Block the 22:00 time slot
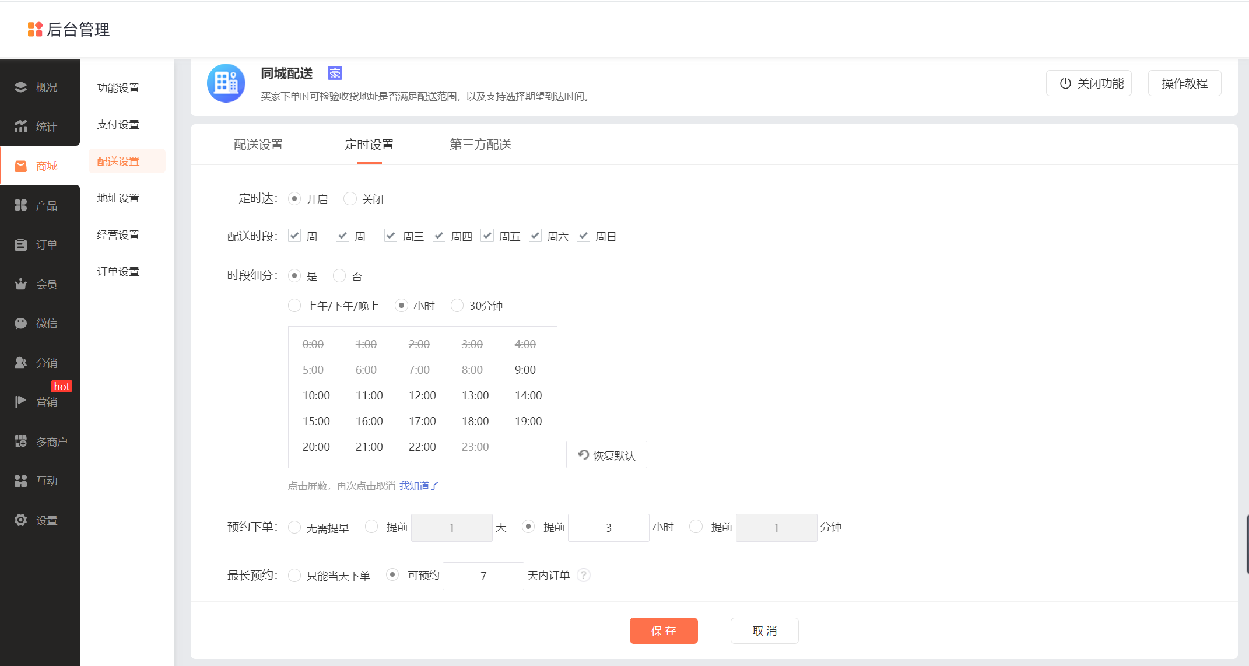 (x=422, y=447)
